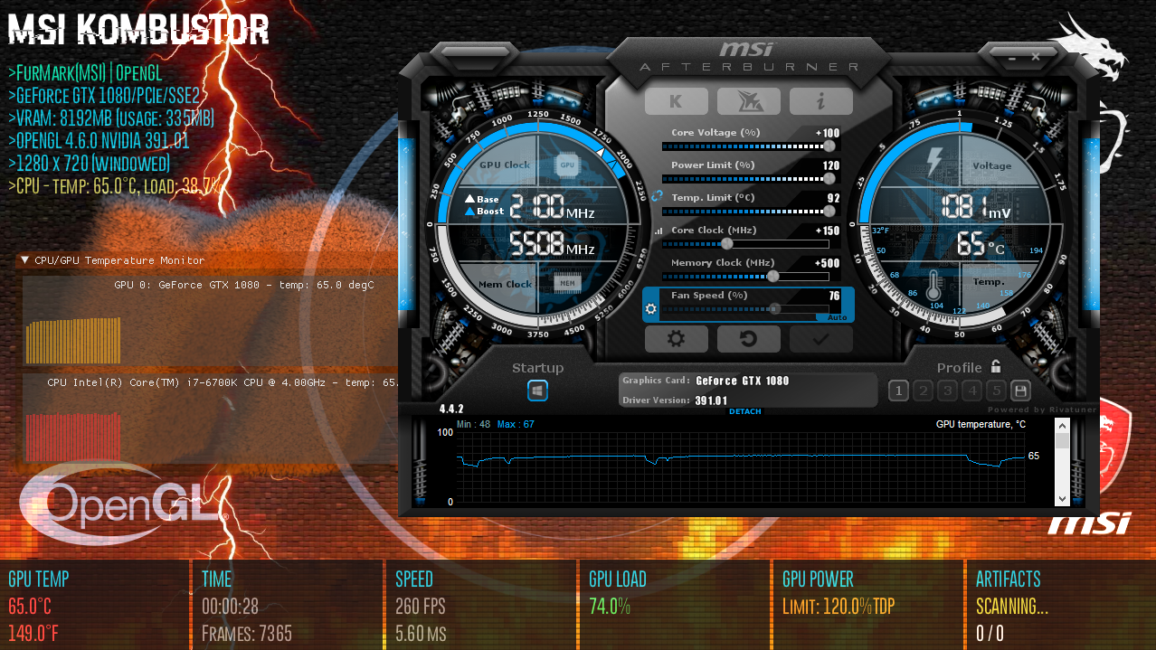
Task: Select profile slot 5
Action: pos(996,391)
